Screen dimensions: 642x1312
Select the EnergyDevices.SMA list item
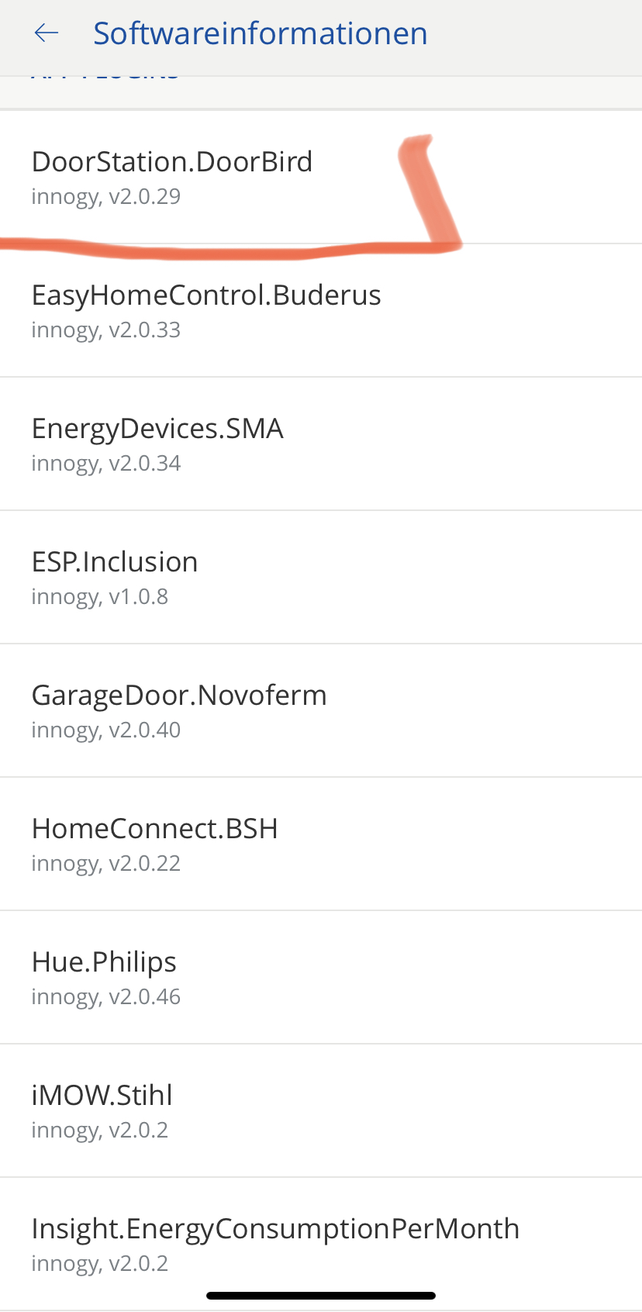coord(157,429)
